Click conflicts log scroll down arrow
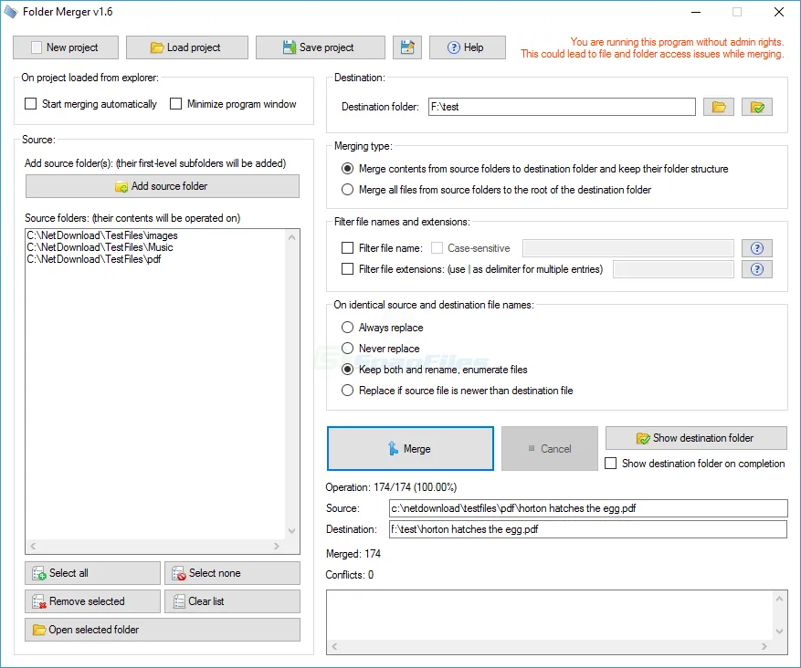The width and height of the screenshot is (801, 668). pos(780,631)
